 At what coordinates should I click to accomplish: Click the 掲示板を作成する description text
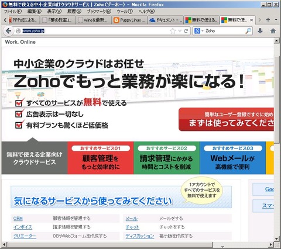pyautogui.click(x=176, y=236)
